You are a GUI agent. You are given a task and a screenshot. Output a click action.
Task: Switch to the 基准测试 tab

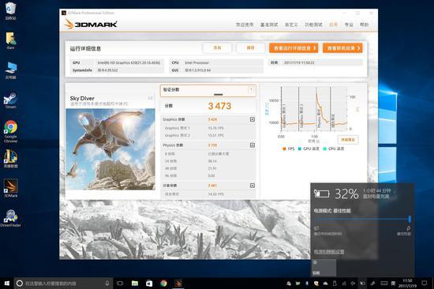[269, 24]
